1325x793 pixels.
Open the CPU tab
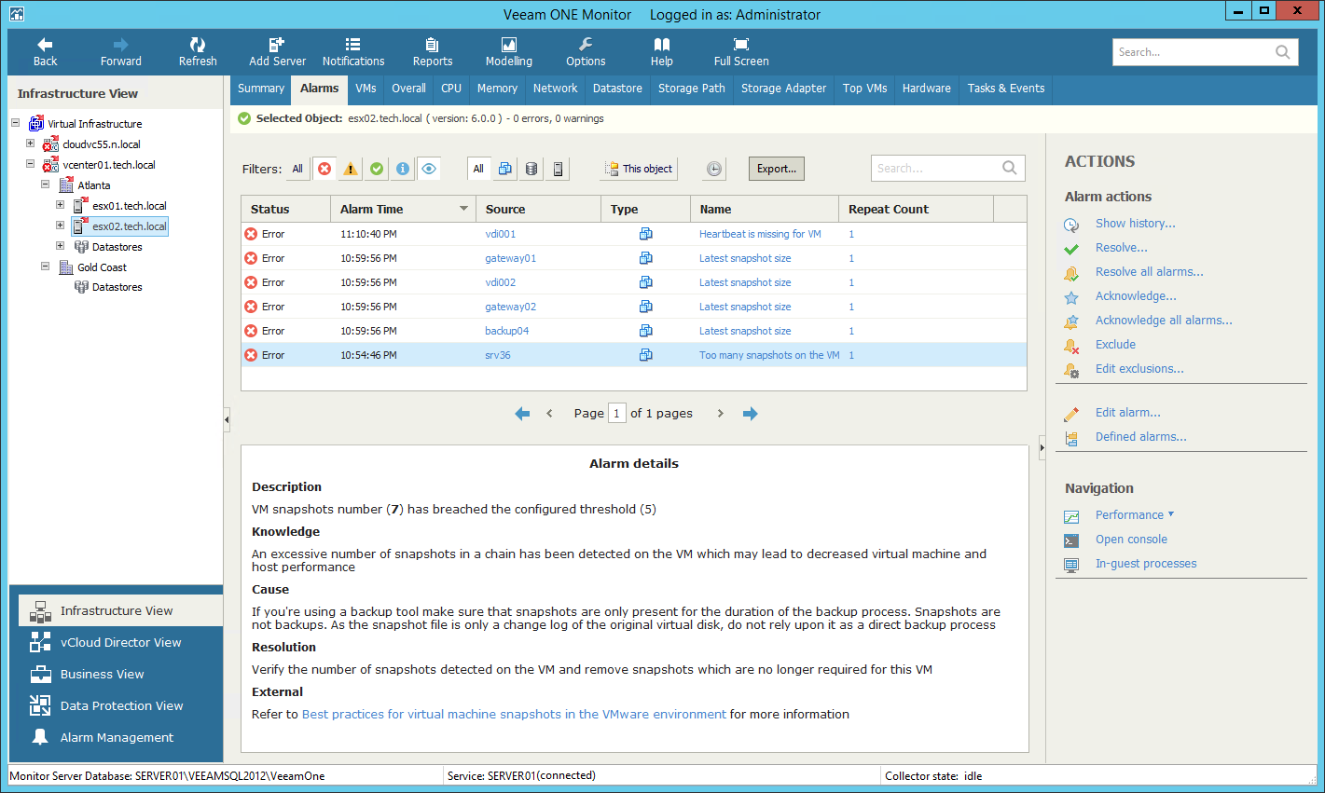coord(451,89)
